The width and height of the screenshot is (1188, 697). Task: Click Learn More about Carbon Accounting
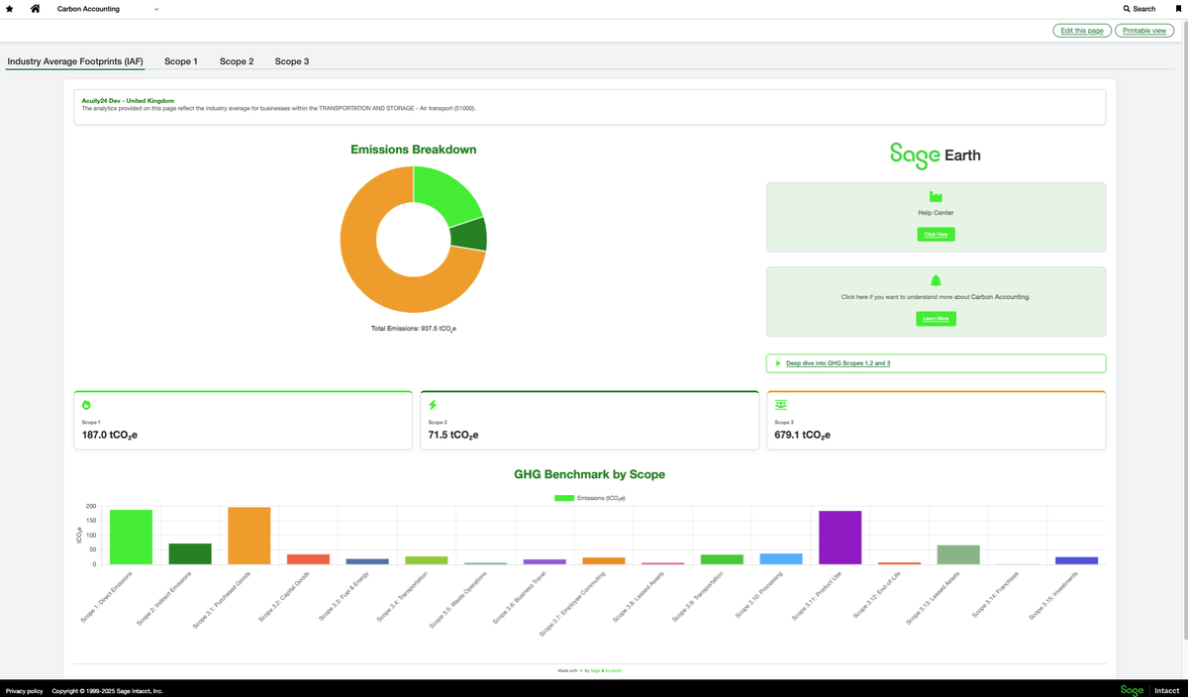pyautogui.click(x=935, y=318)
